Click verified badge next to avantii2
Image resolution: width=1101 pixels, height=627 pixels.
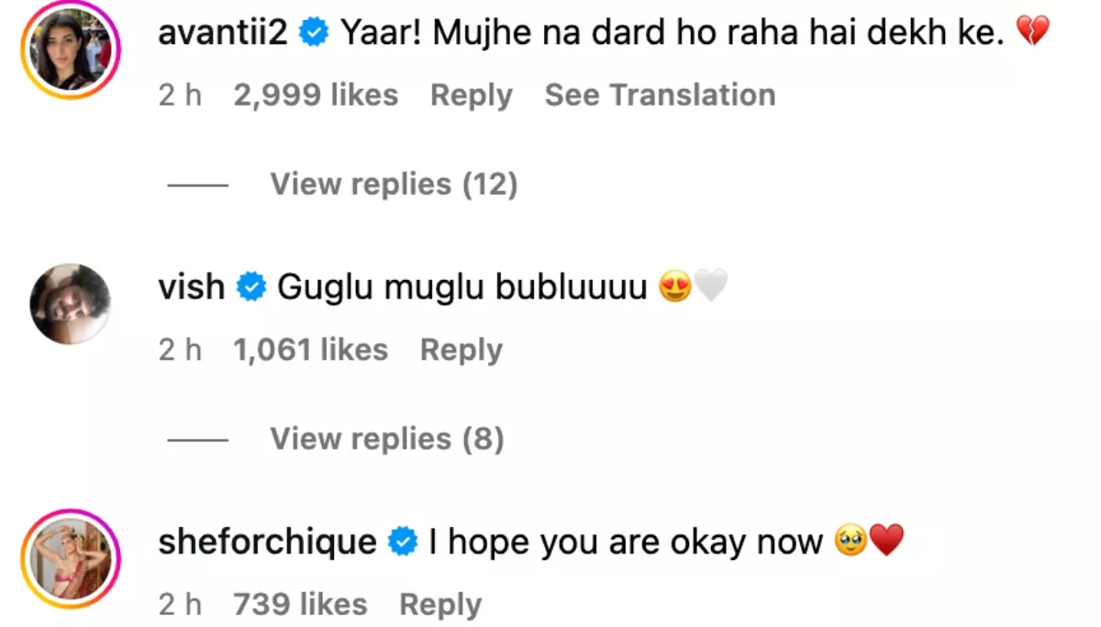click(316, 34)
